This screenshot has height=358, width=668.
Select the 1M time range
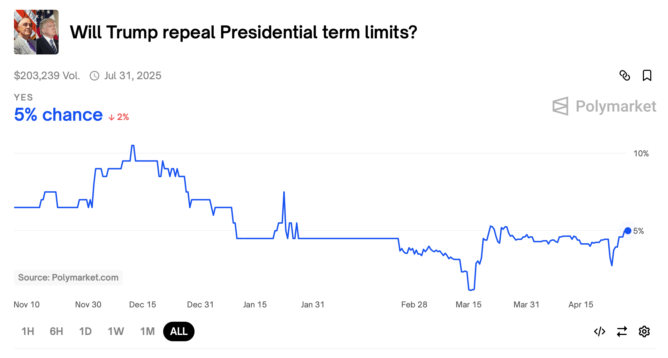pos(147,331)
